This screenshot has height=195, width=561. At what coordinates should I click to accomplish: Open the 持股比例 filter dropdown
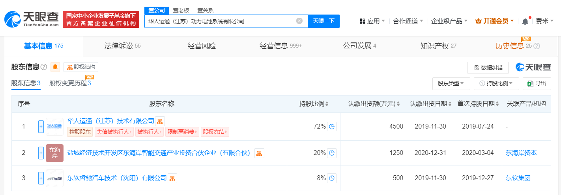tap(496, 83)
